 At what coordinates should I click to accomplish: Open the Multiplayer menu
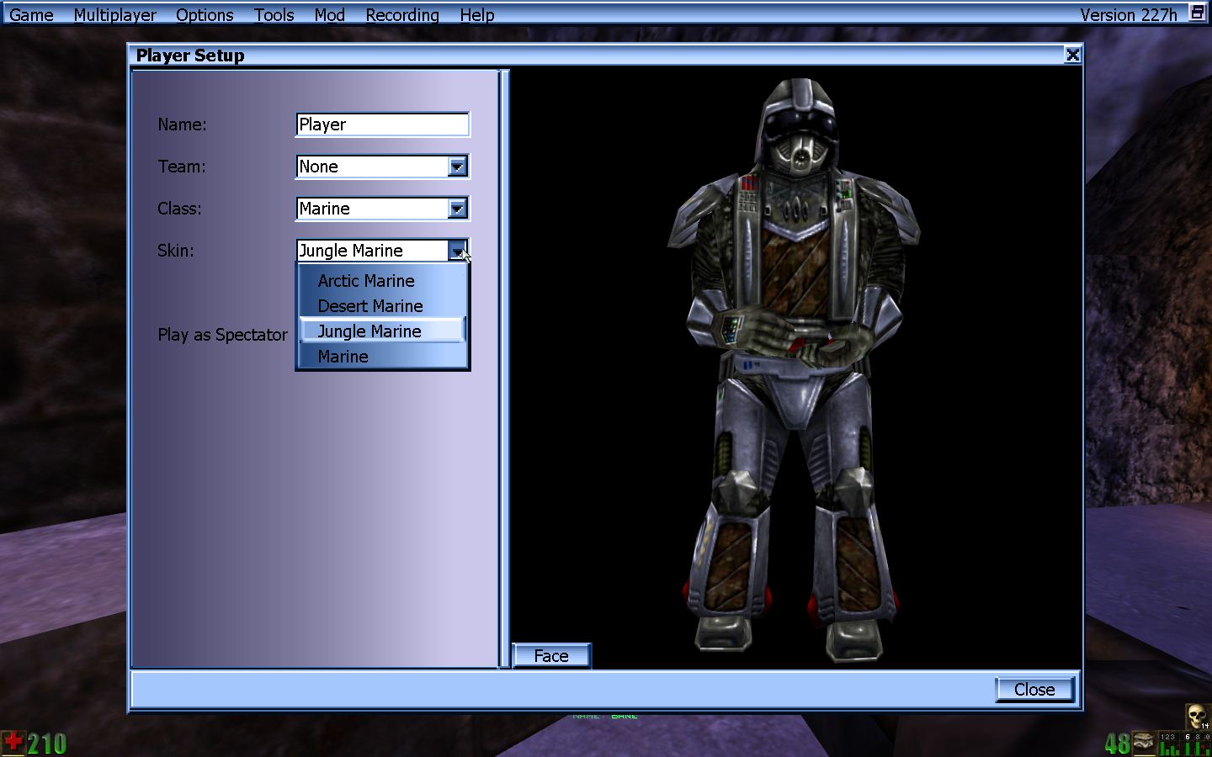(114, 14)
